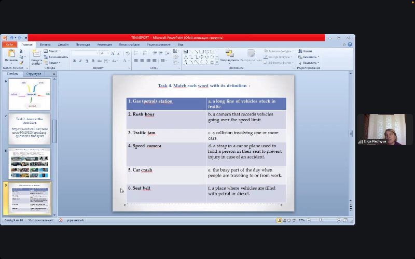Close the slides pane with X
The width and height of the screenshot is (415, 259).
(x=54, y=74)
